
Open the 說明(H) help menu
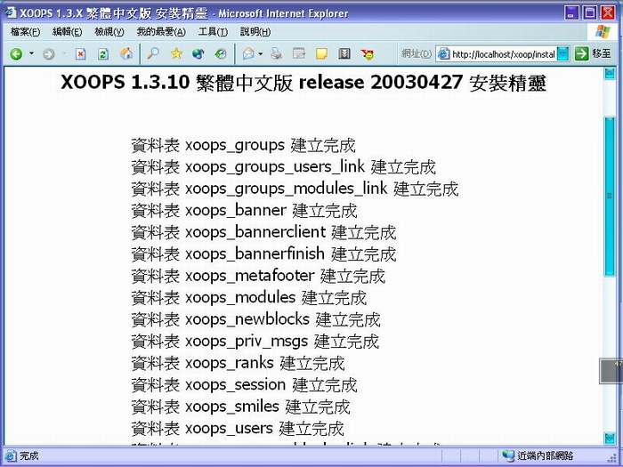tap(255, 32)
